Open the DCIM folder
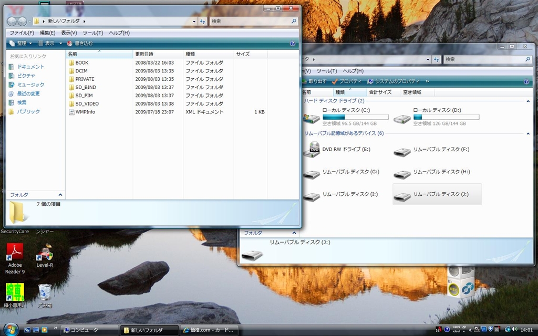Viewport: 538px width, 336px height. click(81, 71)
